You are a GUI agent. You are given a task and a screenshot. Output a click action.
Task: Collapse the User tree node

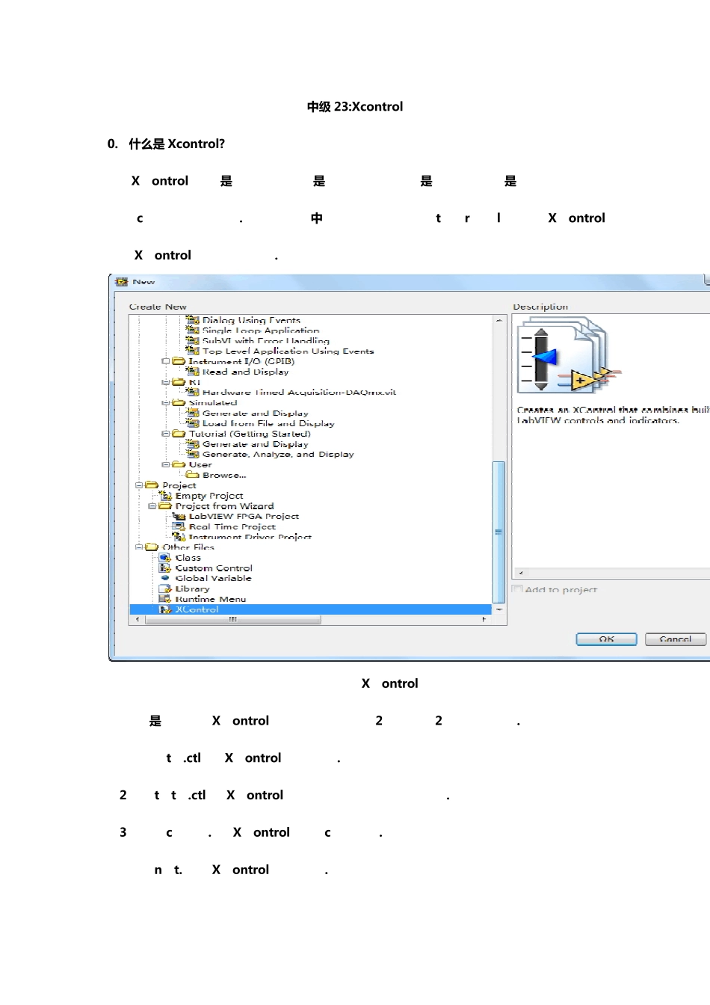pos(166,464)
